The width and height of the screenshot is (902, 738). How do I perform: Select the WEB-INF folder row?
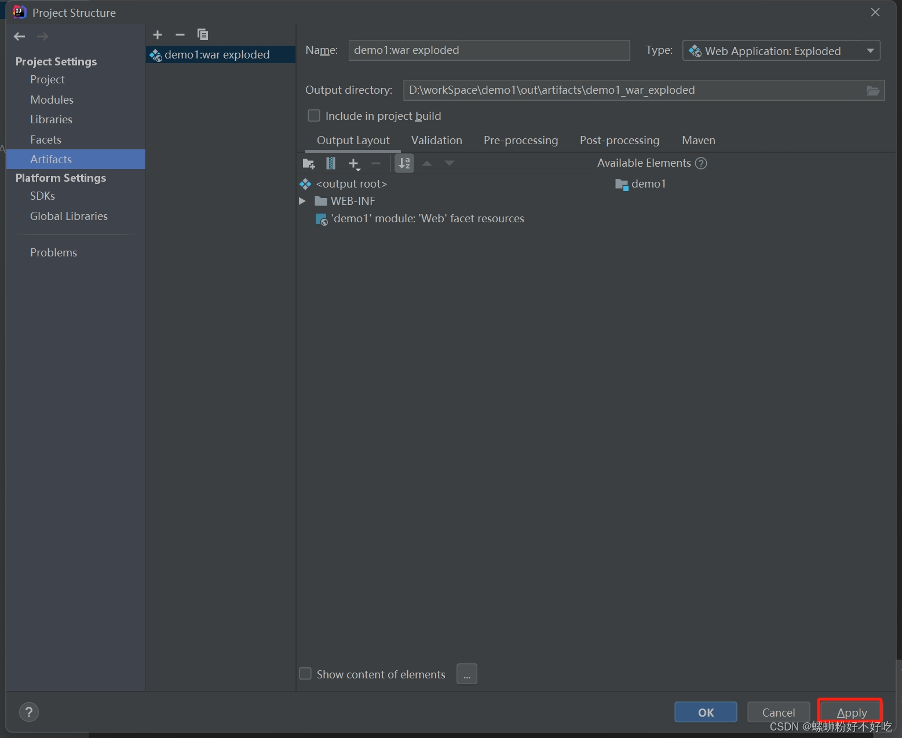pyautogui.click(x=345, y=201)
